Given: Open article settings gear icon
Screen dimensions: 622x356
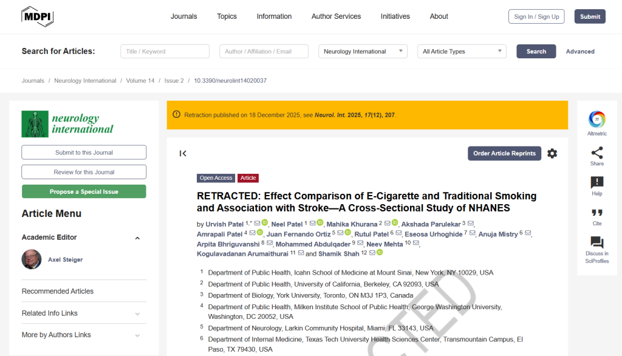Looking at the screenshot, I should 552,153.
